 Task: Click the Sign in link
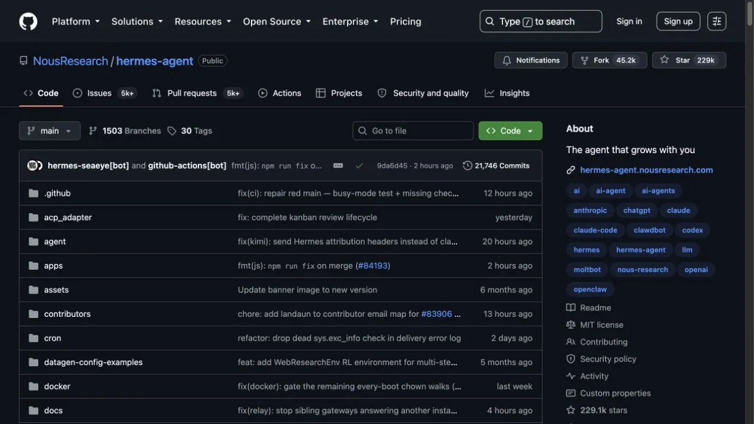[629, 21]
